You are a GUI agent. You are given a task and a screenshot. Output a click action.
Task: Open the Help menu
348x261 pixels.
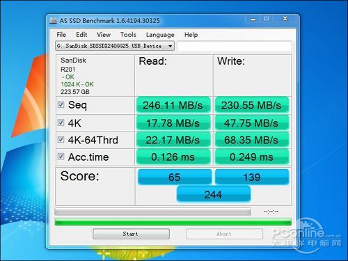191,35
